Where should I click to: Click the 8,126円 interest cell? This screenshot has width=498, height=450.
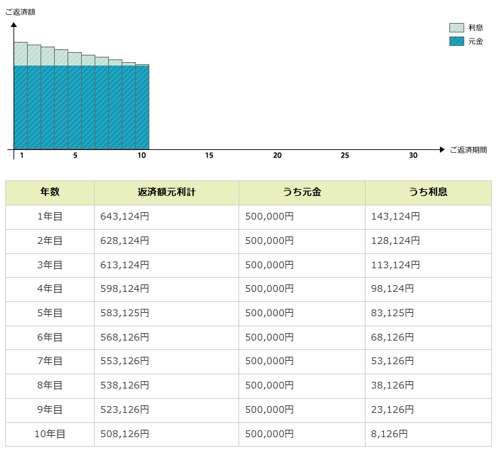pos(389,434)
